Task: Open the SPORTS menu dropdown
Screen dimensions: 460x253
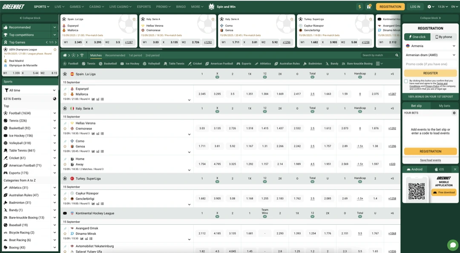Action: point(42,6)
